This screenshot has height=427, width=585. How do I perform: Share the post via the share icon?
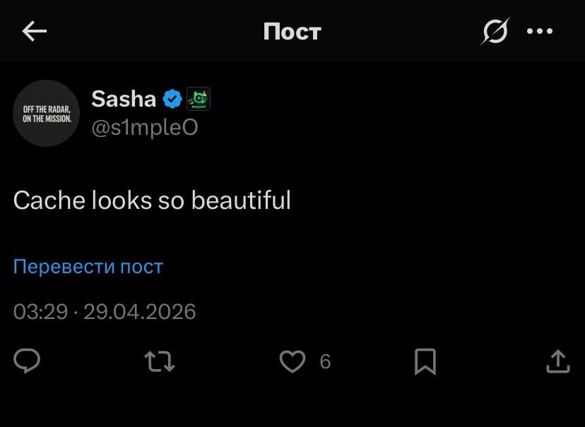[x=557, y=361]
